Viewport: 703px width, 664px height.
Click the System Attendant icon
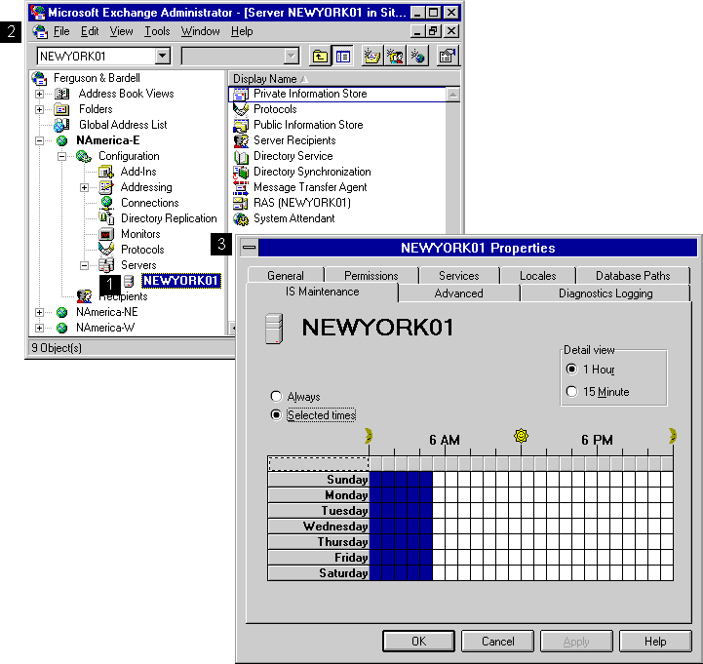[241, 218]
